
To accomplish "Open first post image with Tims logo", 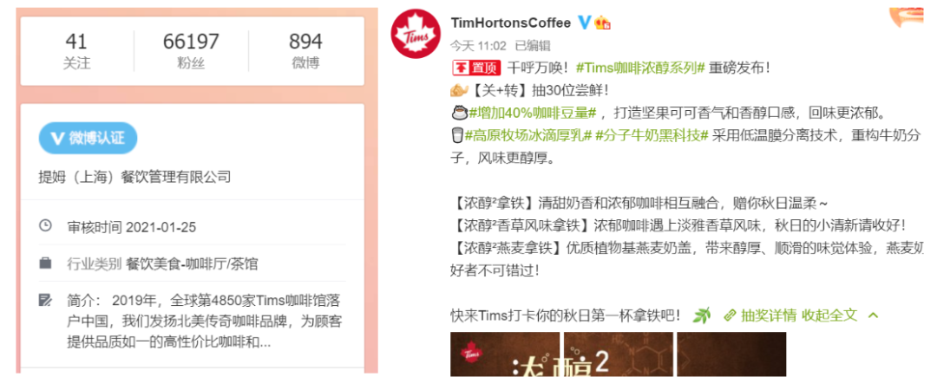I will (505, 354).
